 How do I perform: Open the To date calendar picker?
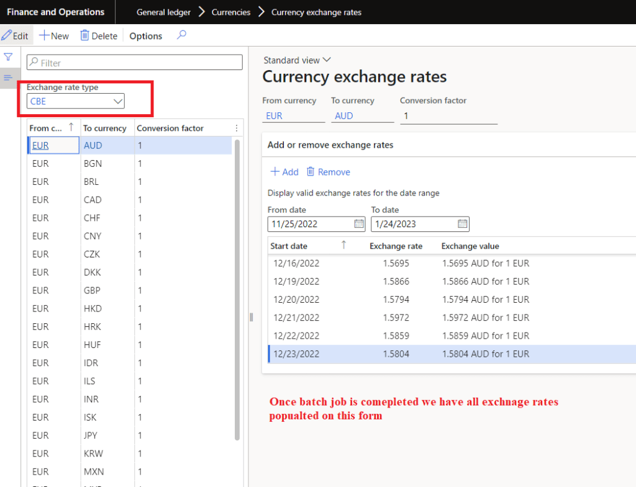(462, 224)
